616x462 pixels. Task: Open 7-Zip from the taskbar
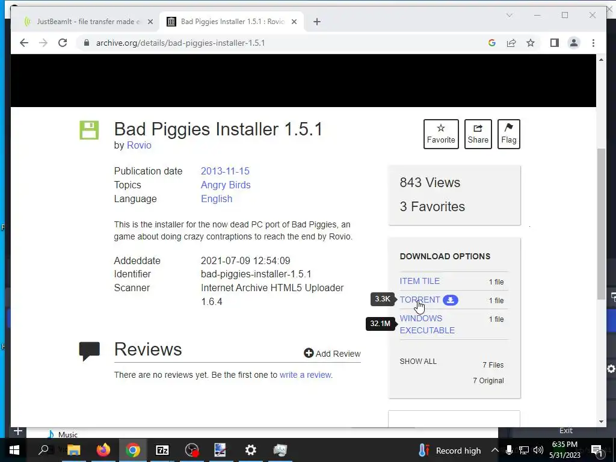(162, 450)
